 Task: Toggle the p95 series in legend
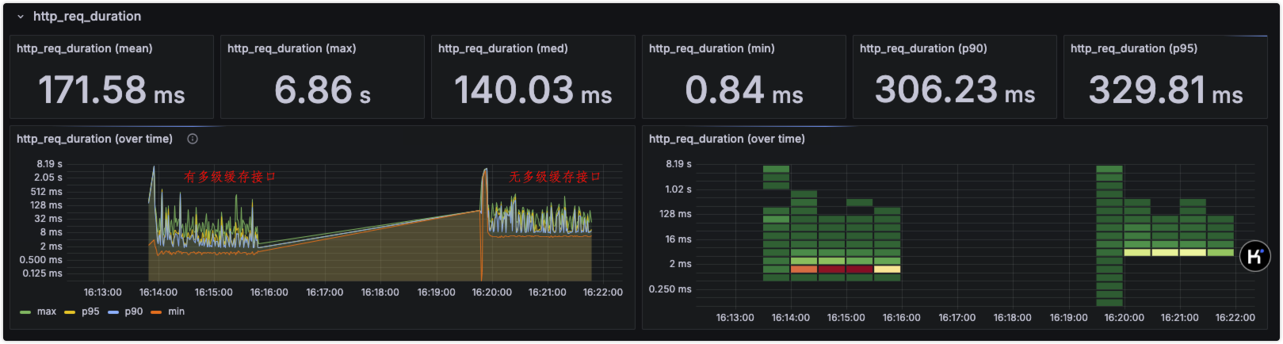(x=90, y=312)
